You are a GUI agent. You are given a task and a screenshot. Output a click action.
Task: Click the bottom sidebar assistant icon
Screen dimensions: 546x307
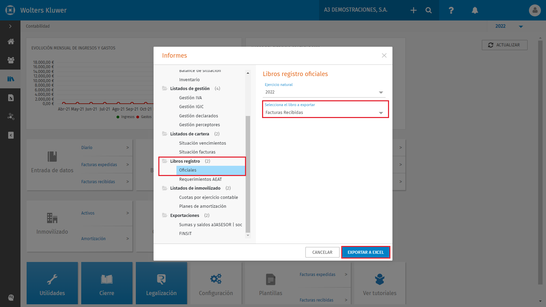(11, 297)
